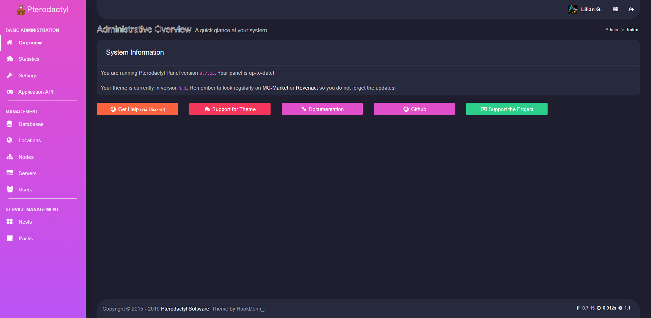Open the Nests menu item
651x318 pixels.
(x=25, y=222)
